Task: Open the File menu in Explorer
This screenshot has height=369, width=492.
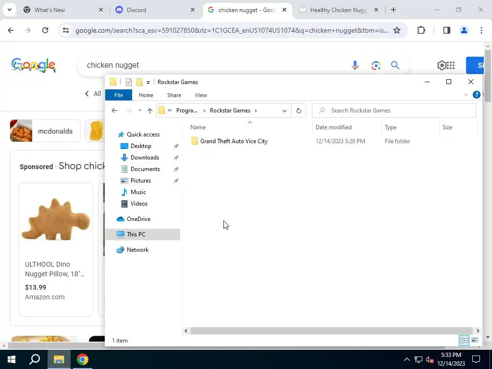Action: click(x=119, y=95)
